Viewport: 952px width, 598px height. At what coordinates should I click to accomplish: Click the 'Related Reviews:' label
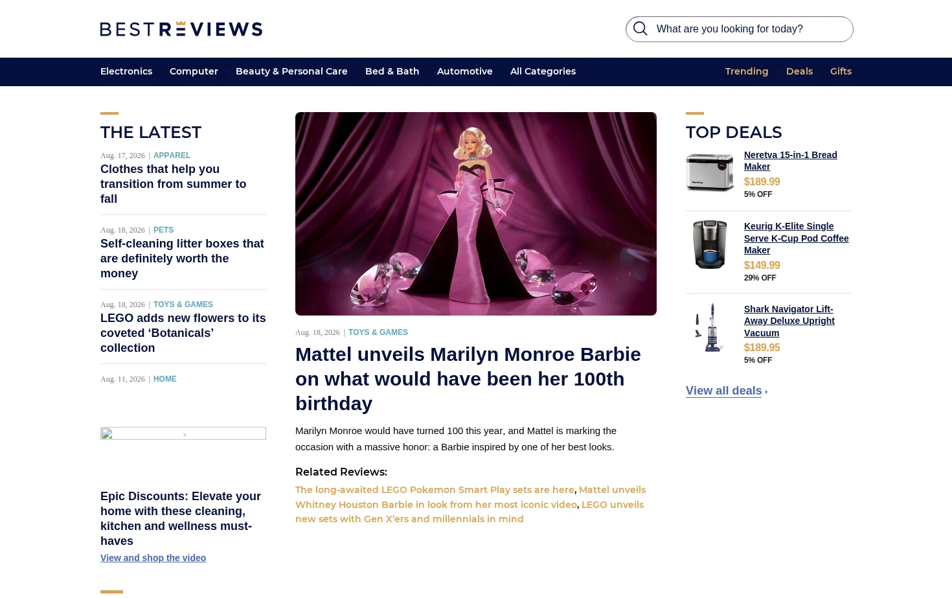point(341,472)
